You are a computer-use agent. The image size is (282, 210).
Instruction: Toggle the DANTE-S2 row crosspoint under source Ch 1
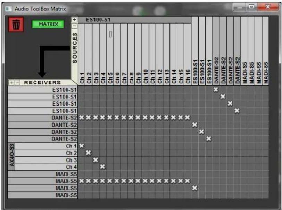click(x=82, y=118)
